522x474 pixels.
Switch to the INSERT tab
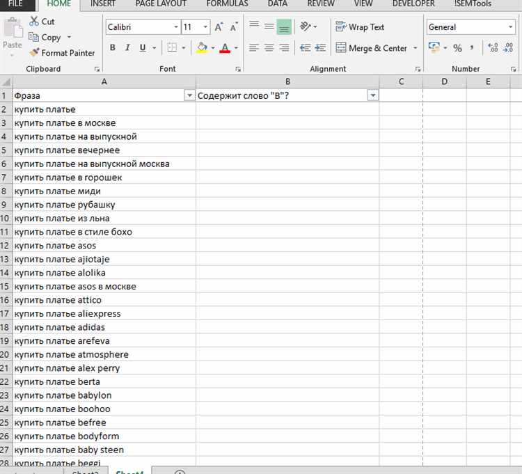(x=103, y=4)
